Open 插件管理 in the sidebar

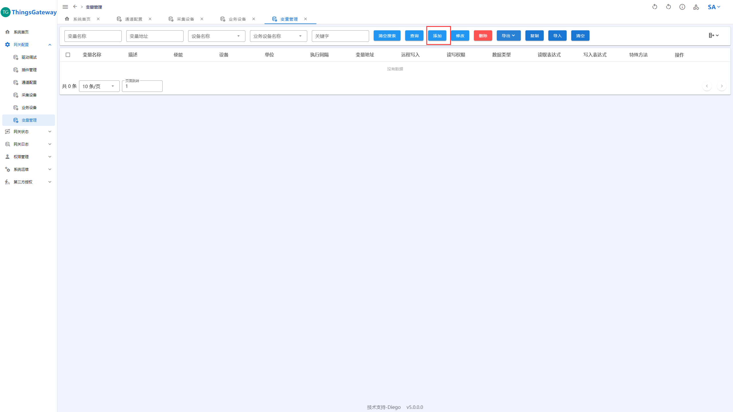(29, 70)
